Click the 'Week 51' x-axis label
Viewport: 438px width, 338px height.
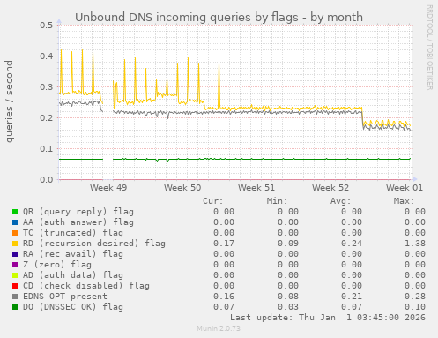tap(256, 188)
